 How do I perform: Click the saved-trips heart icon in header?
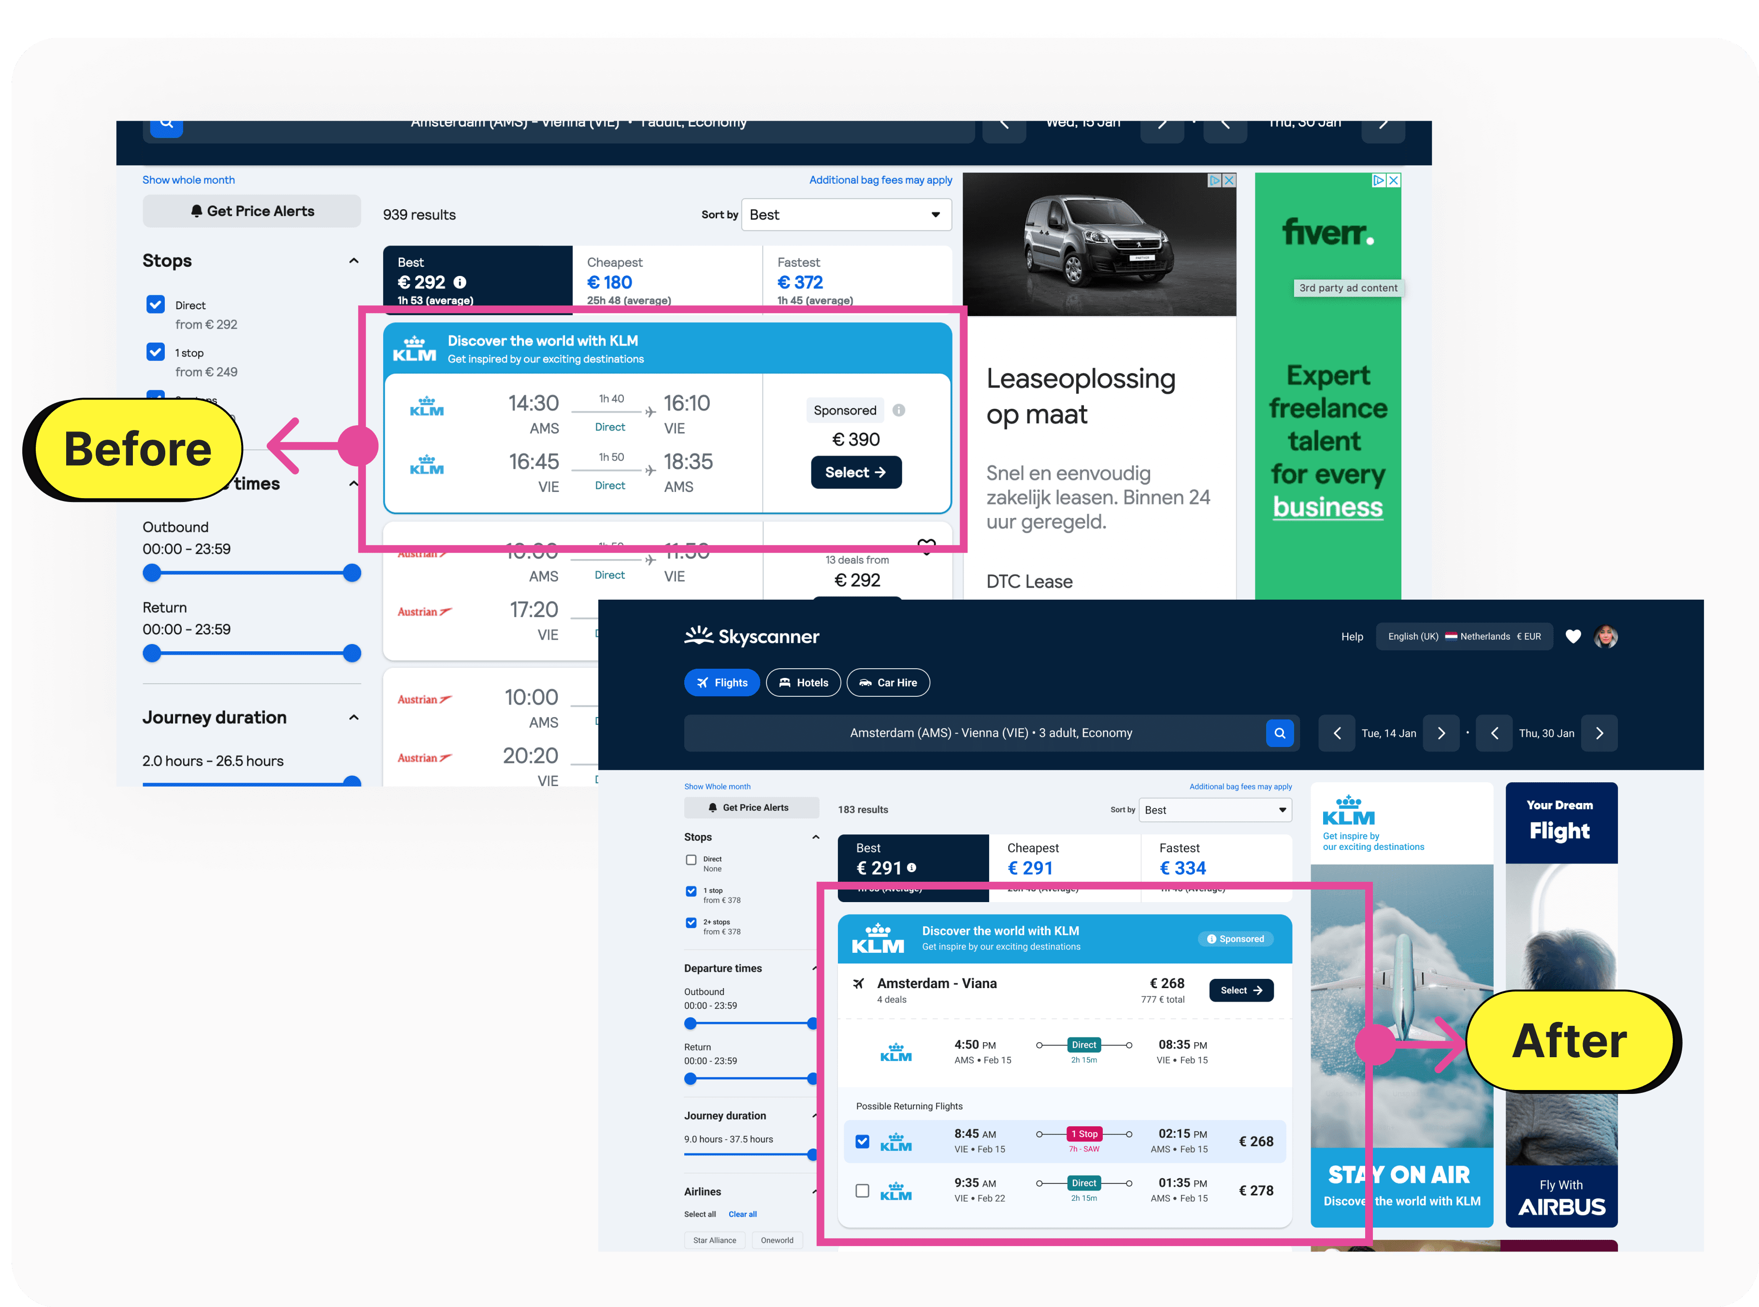coord(1573,636)
